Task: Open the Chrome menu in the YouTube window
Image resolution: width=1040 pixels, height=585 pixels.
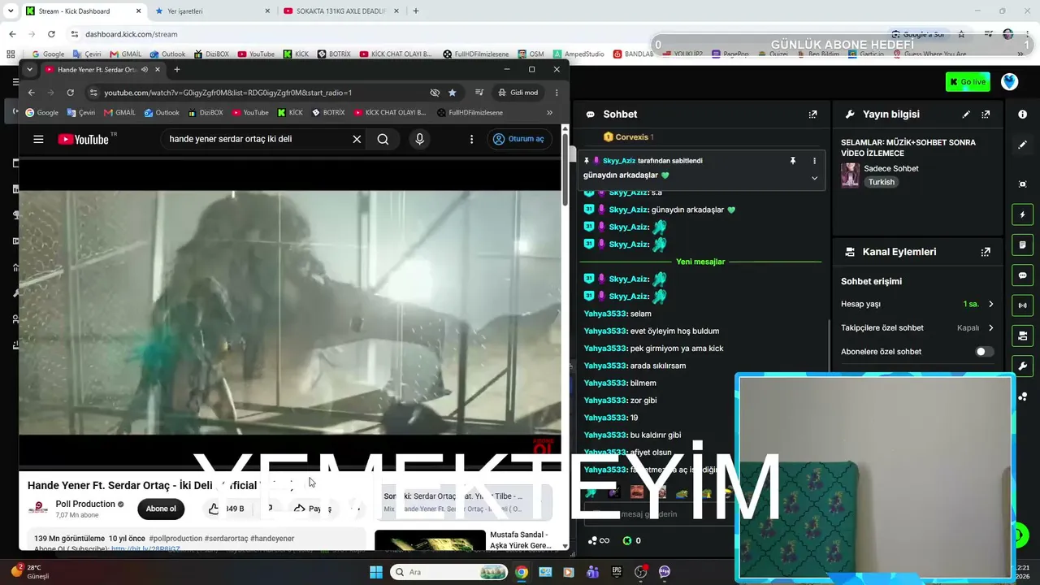Action: pyautogui.click(x=557, y=93)
